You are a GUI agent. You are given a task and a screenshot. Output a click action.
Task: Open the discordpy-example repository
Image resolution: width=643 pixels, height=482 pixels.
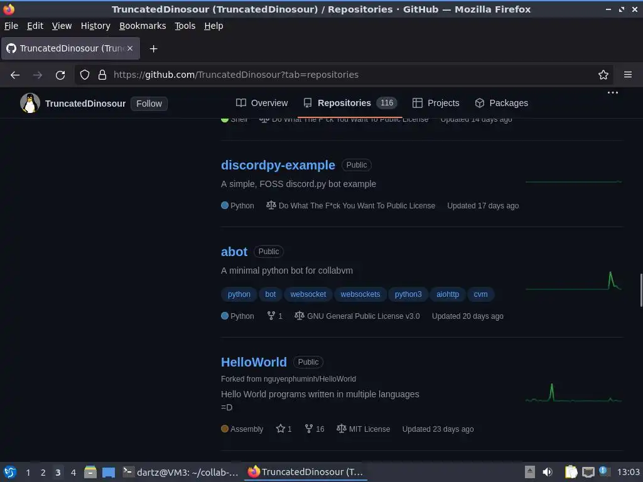pos(278,165)
